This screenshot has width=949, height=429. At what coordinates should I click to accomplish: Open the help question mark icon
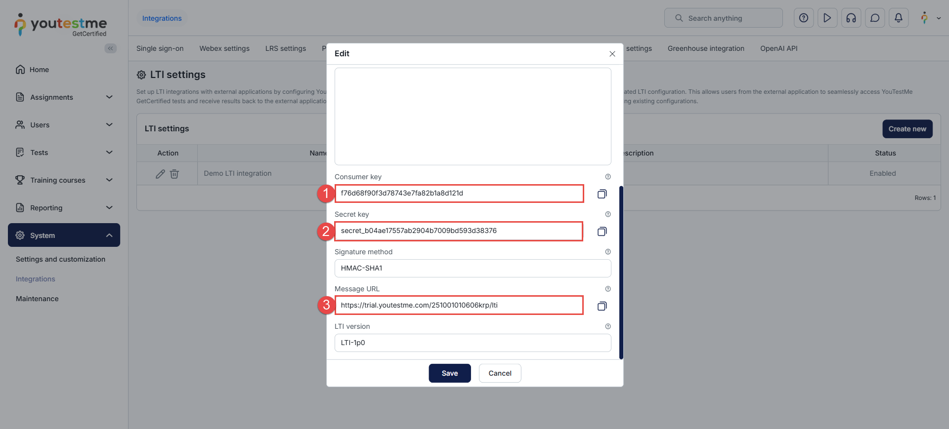(x=803, y=18)
